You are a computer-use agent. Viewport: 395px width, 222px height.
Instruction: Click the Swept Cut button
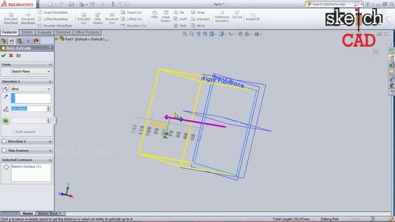pos(131,12)
